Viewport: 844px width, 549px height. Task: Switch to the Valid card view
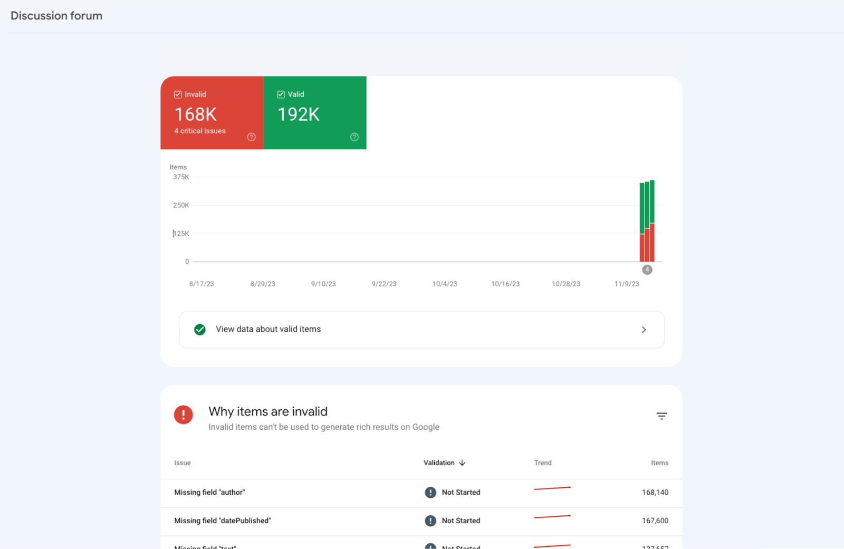click(x=314, y=112)
